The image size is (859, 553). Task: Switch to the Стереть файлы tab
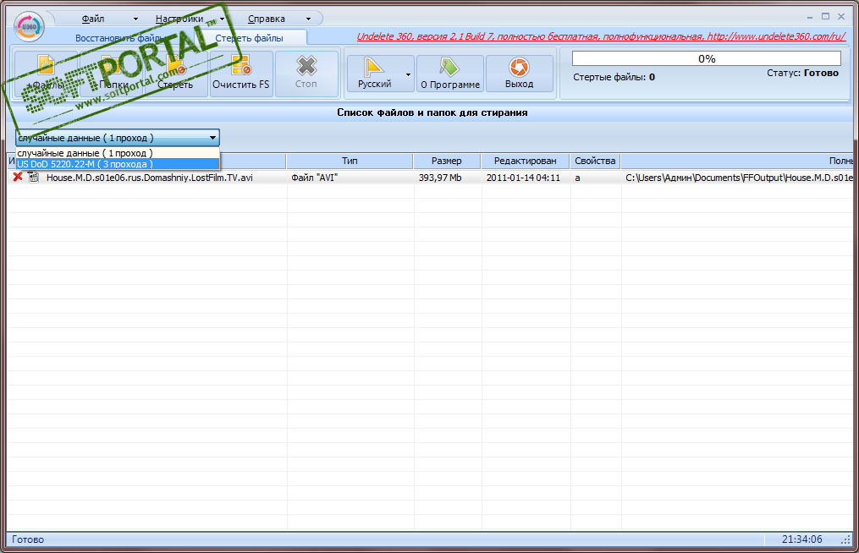(x=250, y=38)
